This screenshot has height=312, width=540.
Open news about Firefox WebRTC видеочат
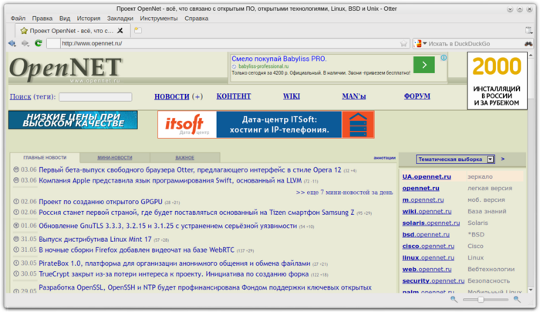click(137, 250)
